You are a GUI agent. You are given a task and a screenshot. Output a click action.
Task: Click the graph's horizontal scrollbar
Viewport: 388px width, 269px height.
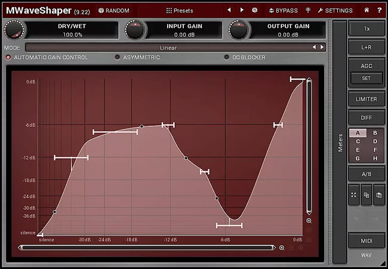(x=147, y=248)
